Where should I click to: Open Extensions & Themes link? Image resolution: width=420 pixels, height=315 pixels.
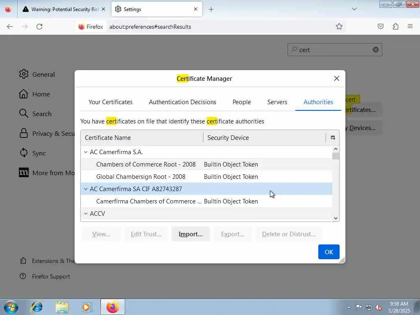pos(47,261)
